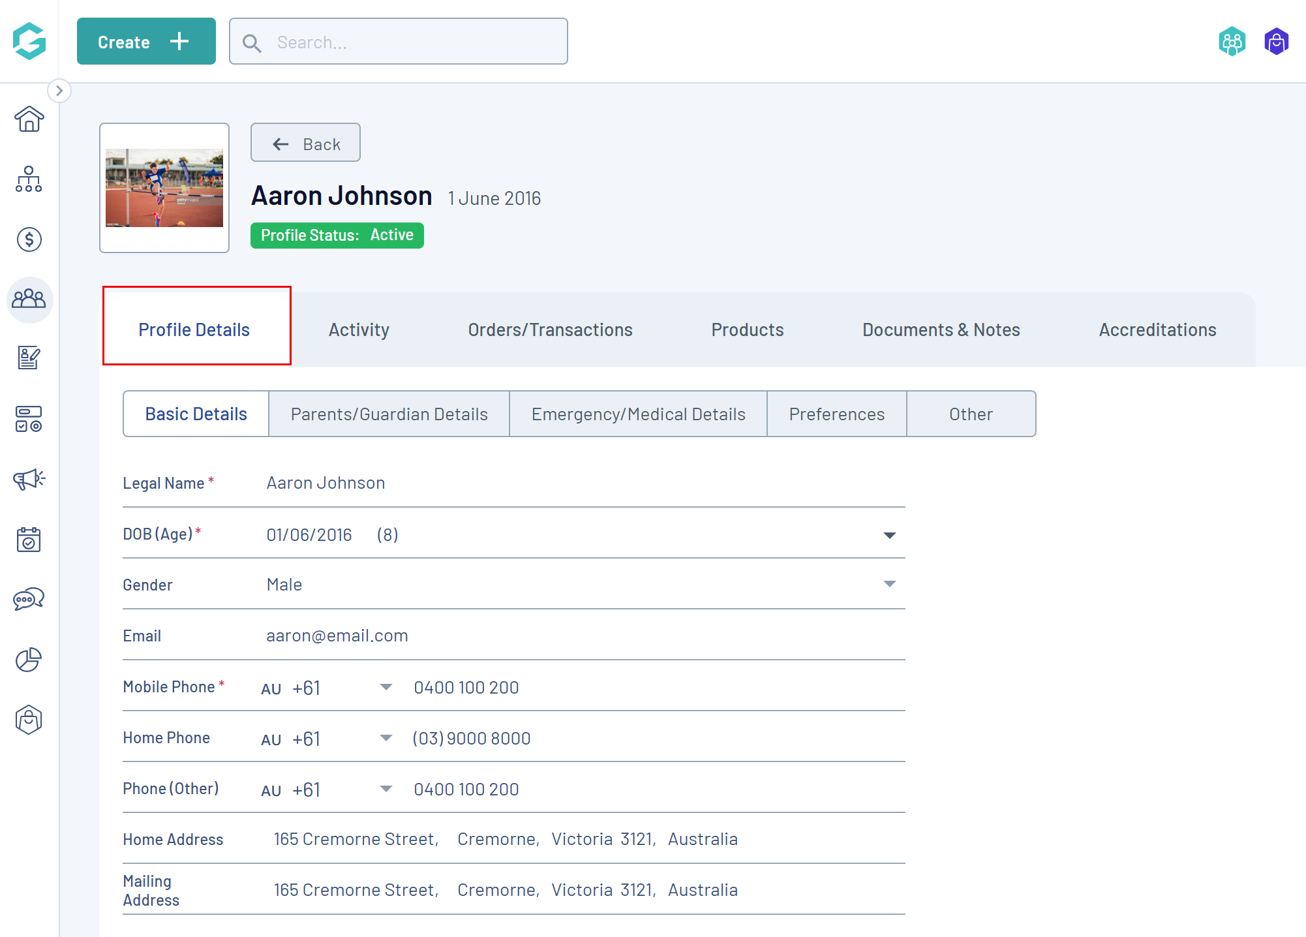Click the dollar finance sidebar icon

[x=29, y=239]
